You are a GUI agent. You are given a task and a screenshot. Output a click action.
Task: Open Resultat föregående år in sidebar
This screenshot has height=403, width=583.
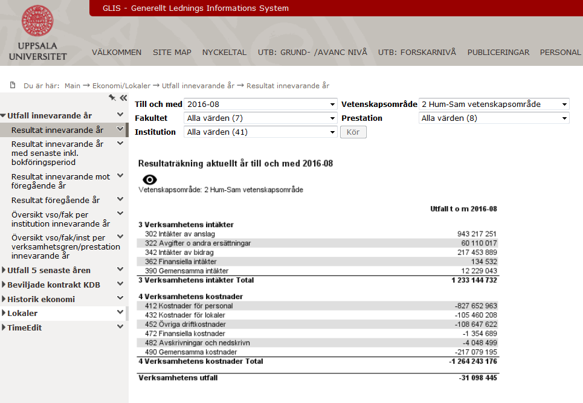[56, 200]
